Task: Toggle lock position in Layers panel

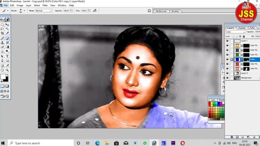Action: [240, 36]
